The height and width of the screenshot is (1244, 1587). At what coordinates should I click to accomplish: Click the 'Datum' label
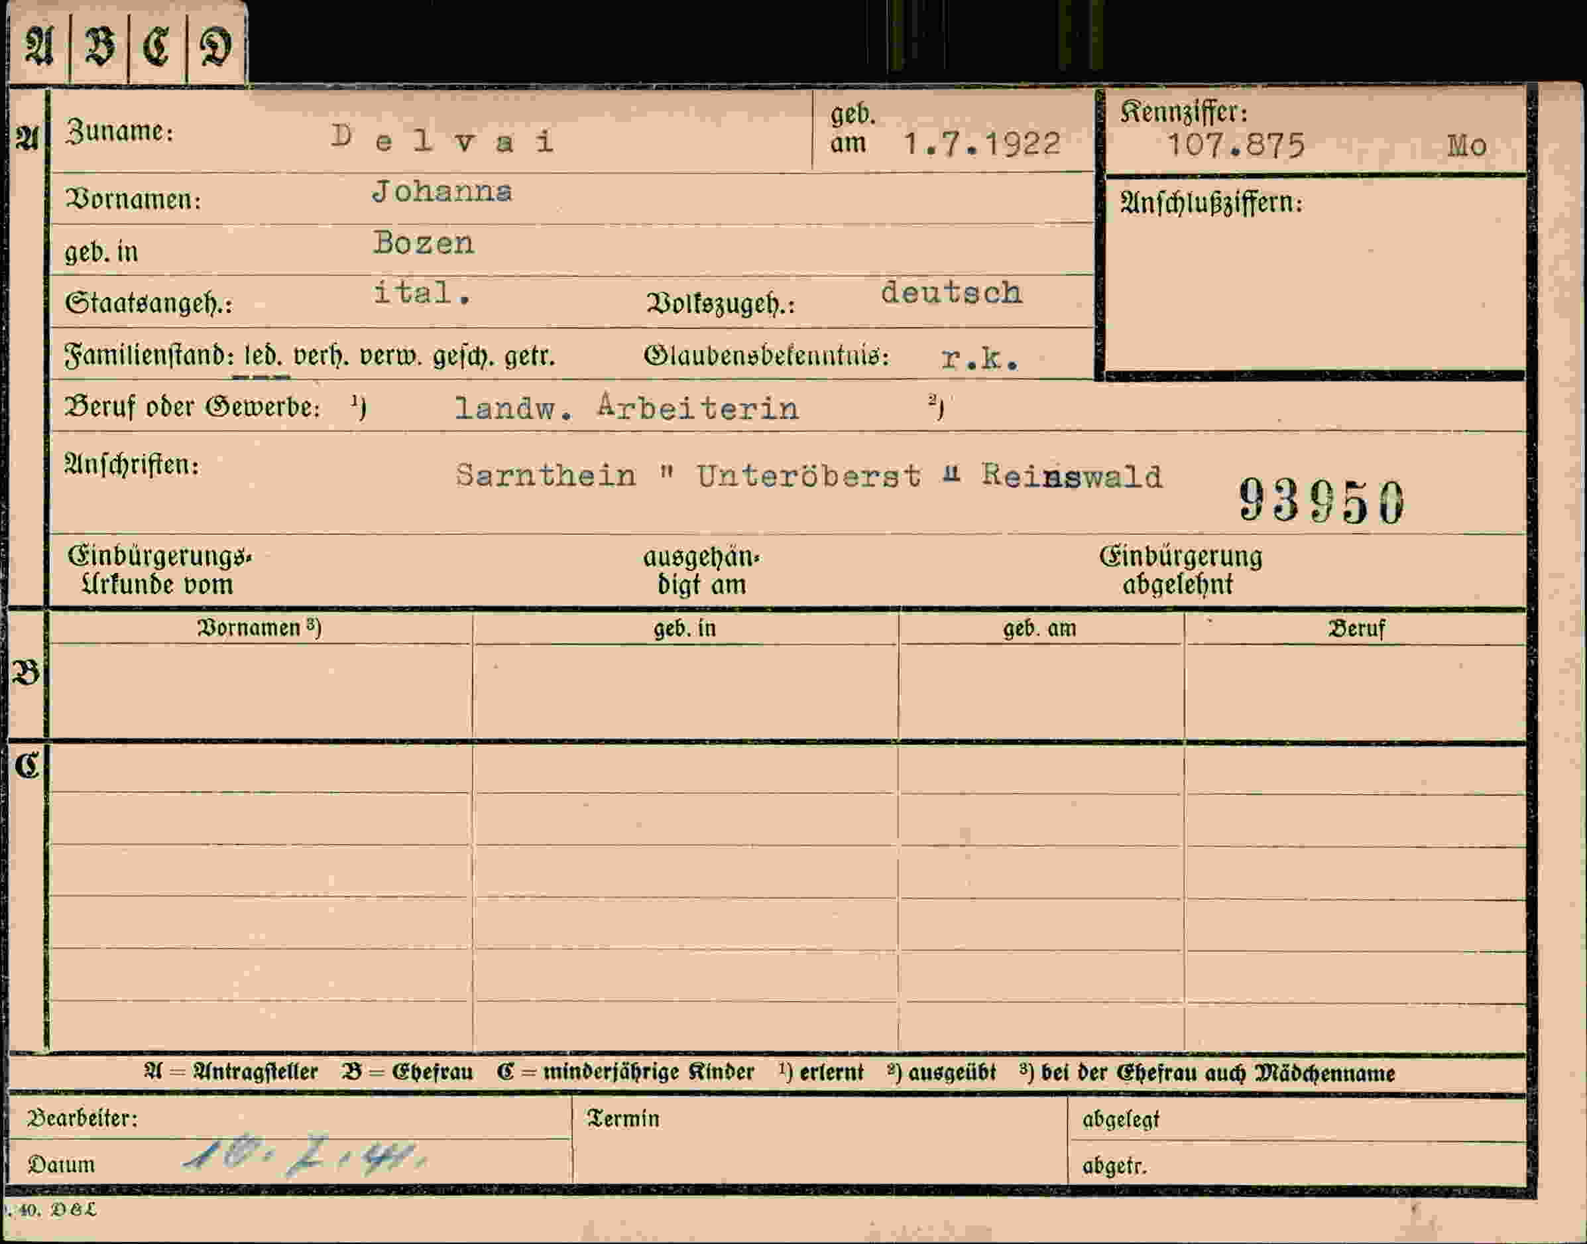61,1164
